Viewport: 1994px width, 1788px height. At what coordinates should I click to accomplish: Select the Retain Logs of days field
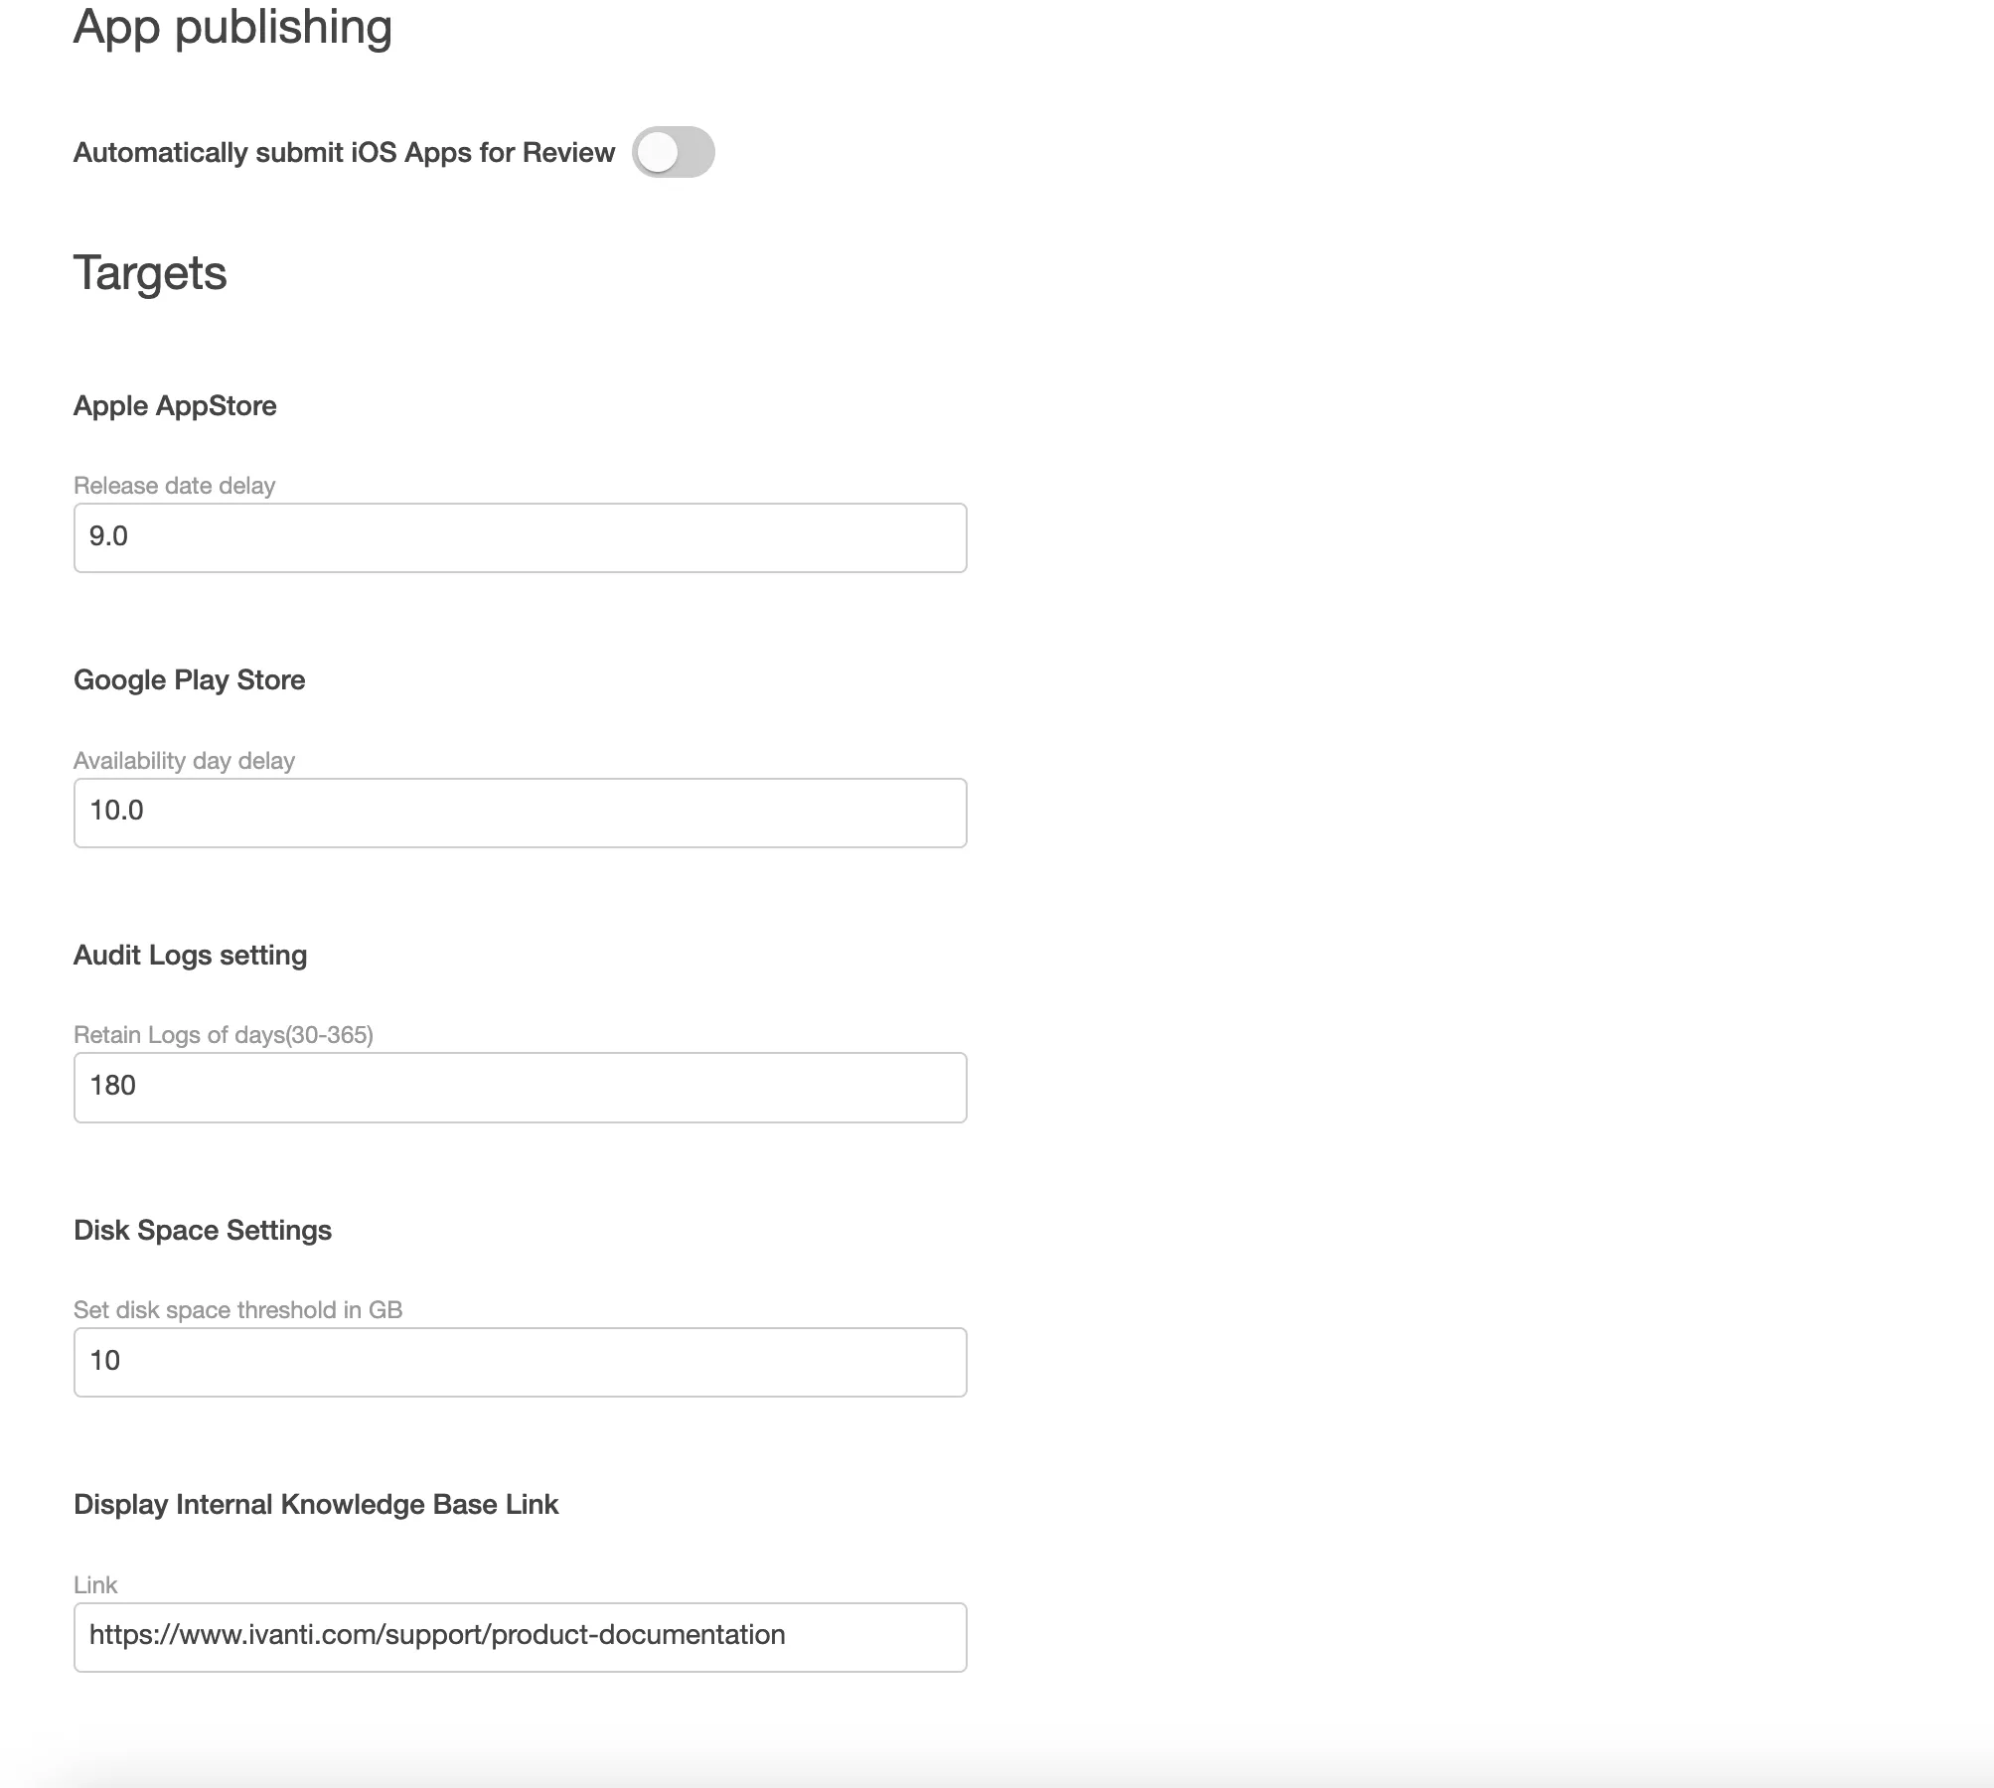pos(520,1088)
